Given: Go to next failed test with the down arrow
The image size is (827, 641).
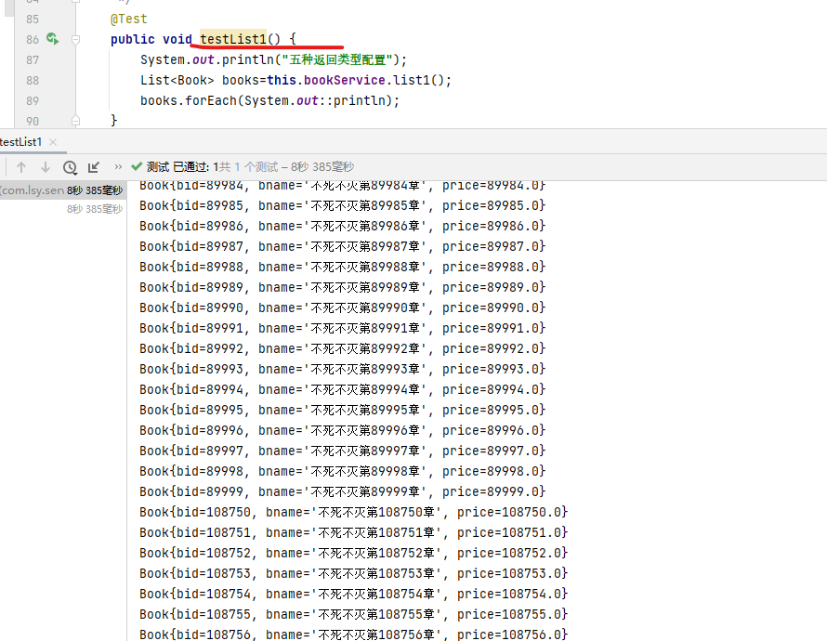Looking at the screenshot, I should click(46, 167).
